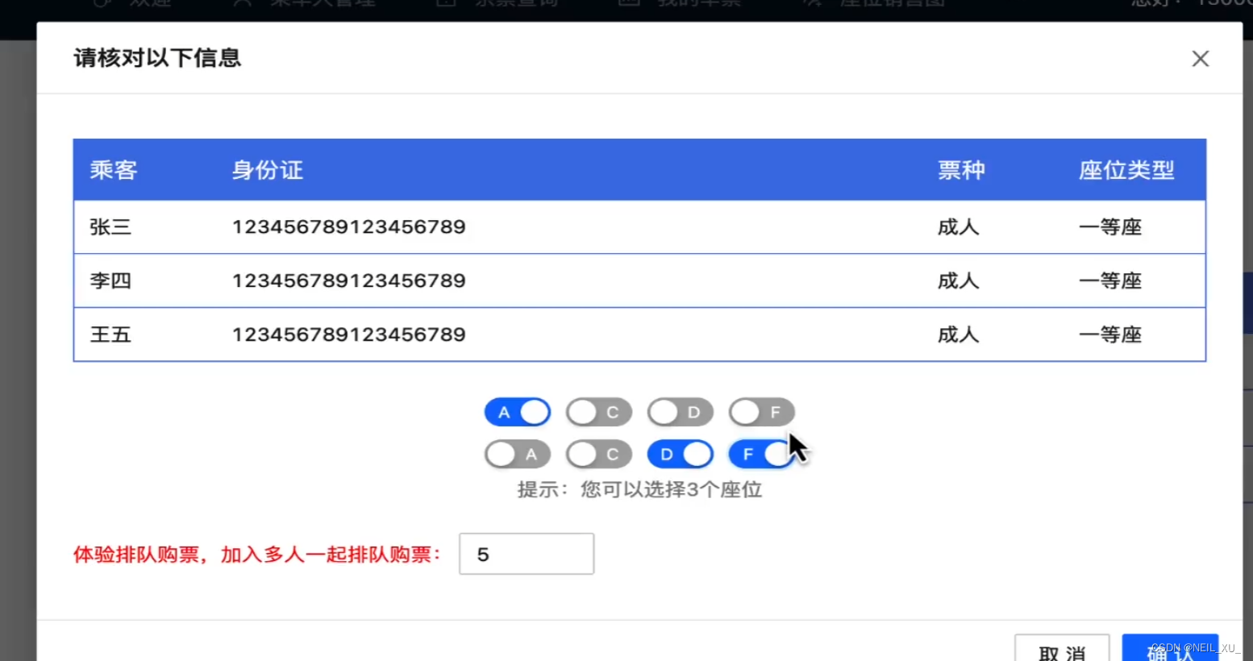Turn off the first-row A seat toggle
This screenshot has width=1253, height=661.
point(518,412)
